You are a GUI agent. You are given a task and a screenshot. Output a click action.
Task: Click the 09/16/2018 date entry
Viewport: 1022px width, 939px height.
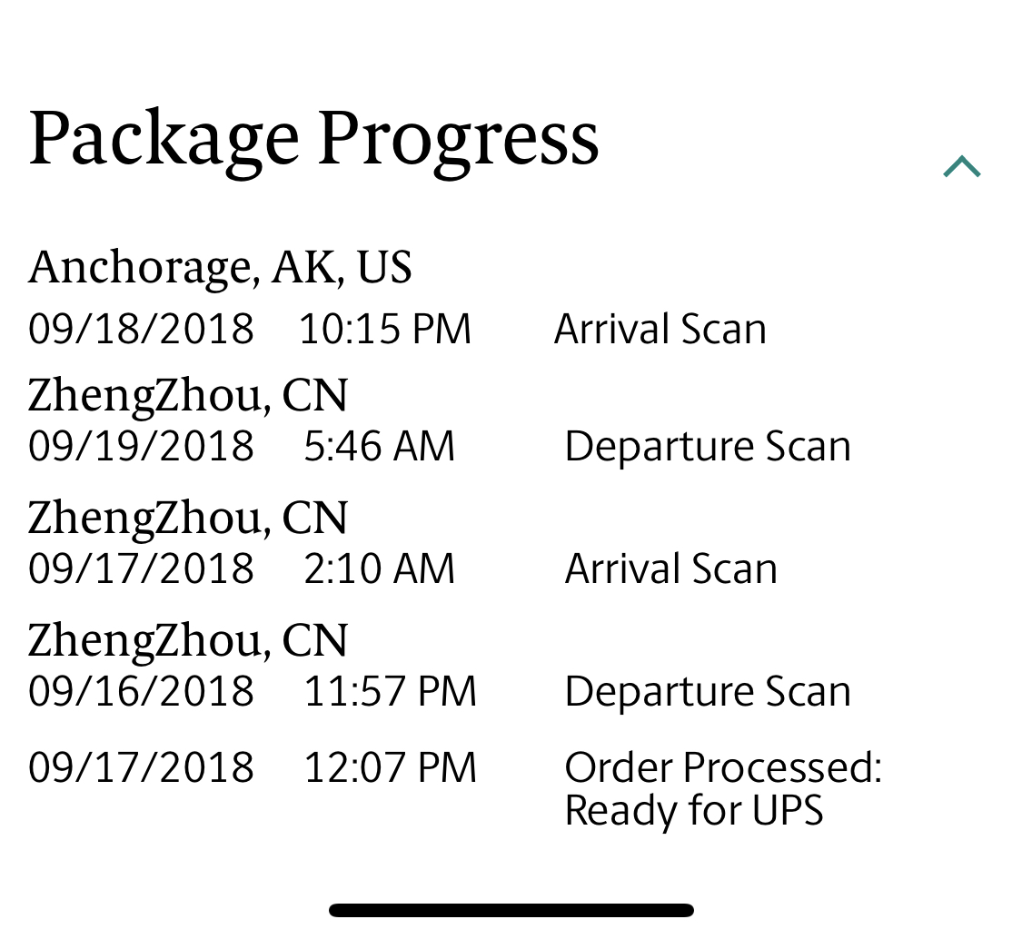(141, 691)
